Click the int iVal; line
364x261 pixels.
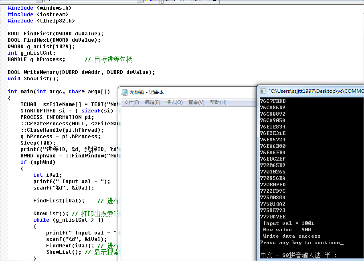(x=48, y=175)
